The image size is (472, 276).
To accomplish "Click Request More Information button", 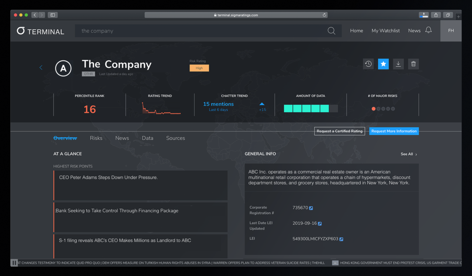I will (x=394, y=131).
